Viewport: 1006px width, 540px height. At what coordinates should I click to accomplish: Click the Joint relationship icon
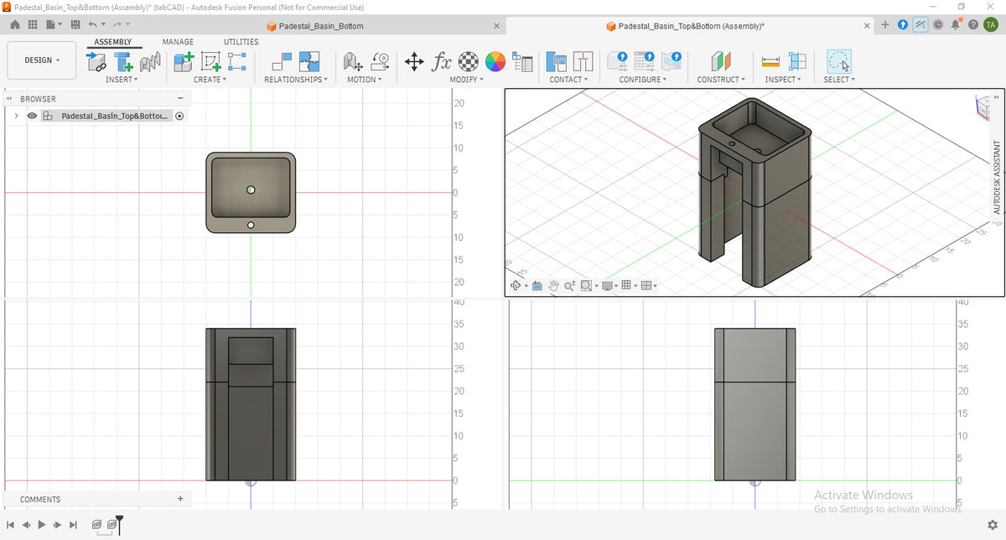(282, 61)
